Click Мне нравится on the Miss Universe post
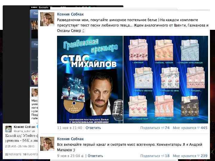Screen dimensions: 215x161 point(185,156)
